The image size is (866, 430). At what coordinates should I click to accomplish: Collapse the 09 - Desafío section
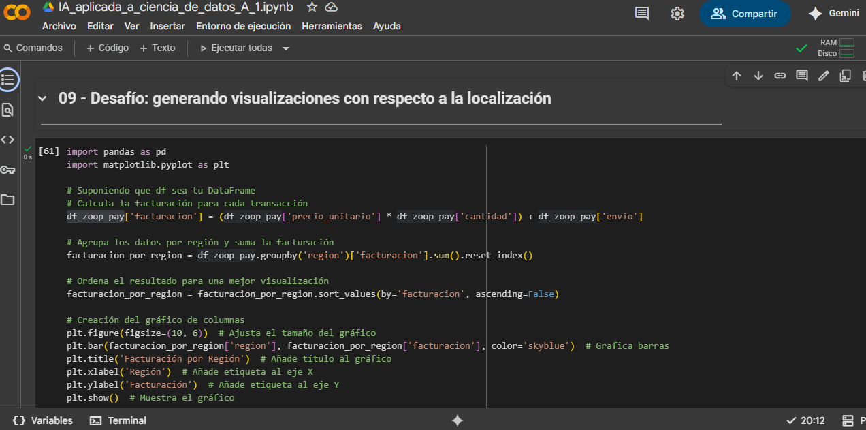pyautogui.click(x=43, y=99)
